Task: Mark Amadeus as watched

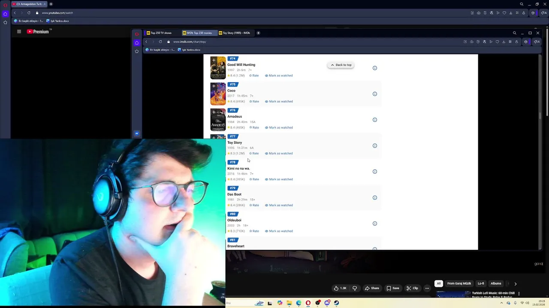Action: pos(279,127)
